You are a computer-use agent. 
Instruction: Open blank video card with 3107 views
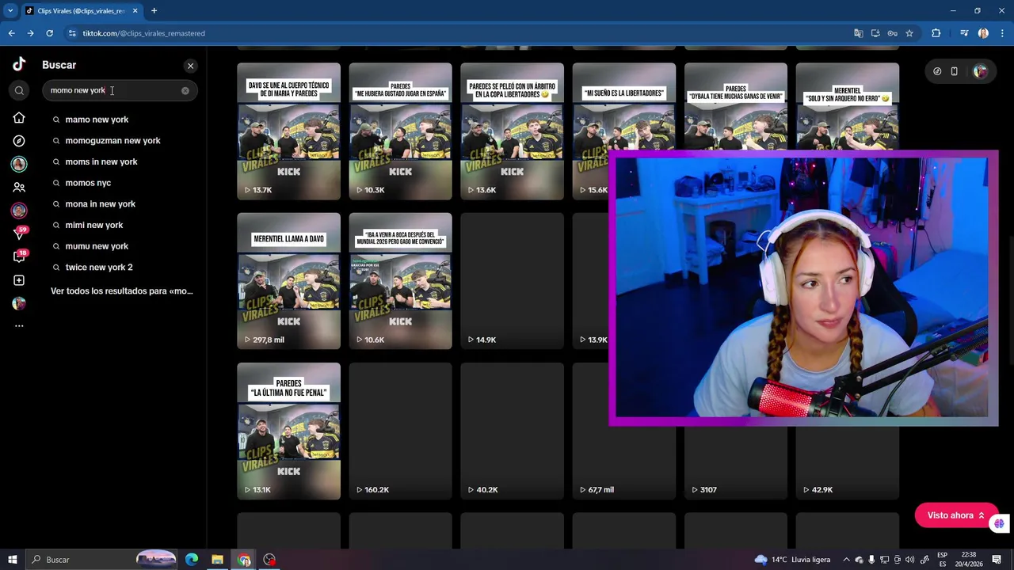tap(736, 463)
